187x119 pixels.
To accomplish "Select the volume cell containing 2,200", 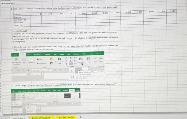I will (x=161, y=11).
